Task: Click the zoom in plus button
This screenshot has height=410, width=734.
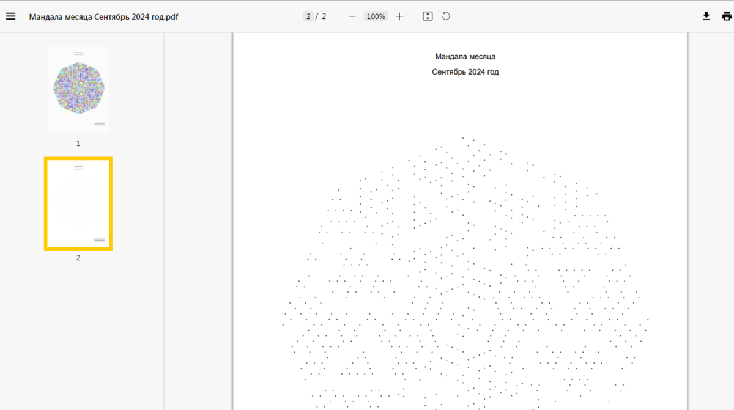Action: (399, 16)
